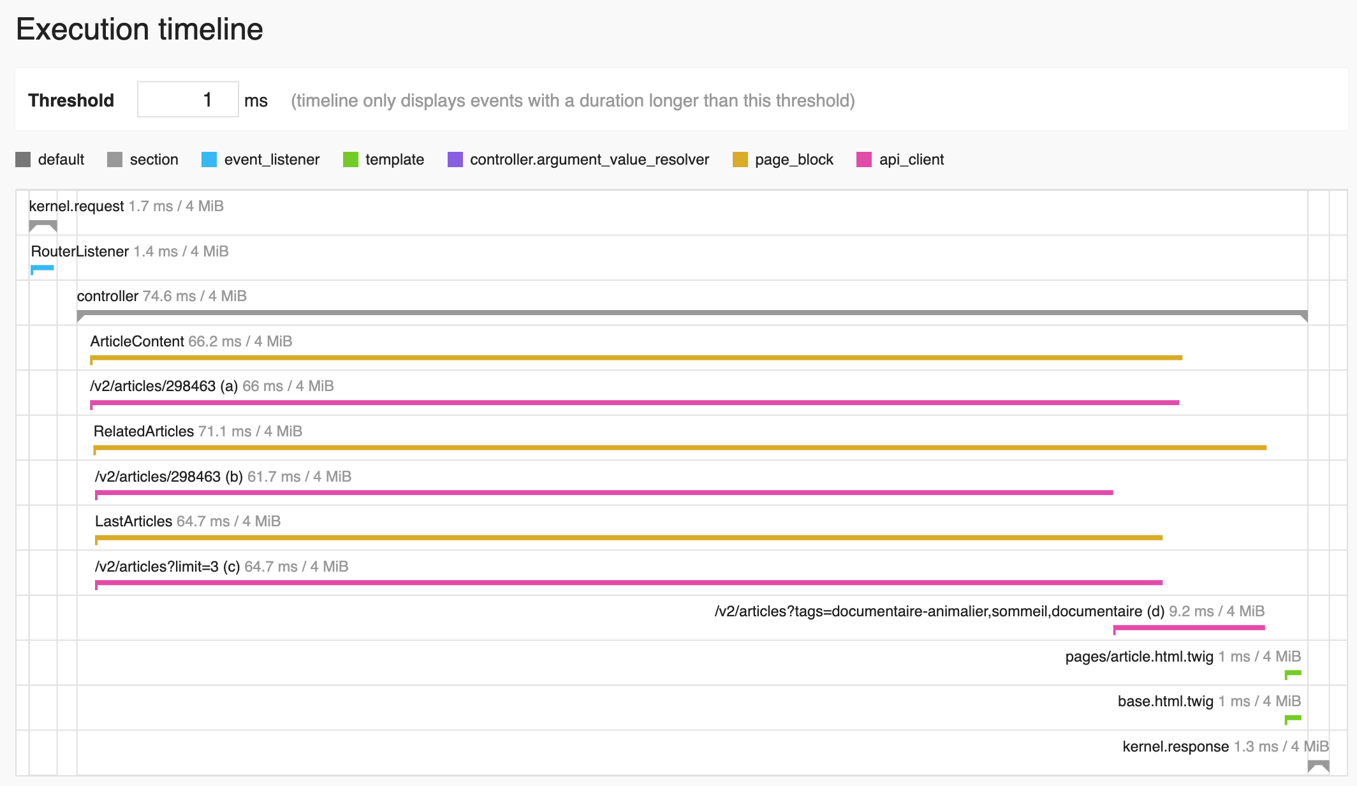This screenshot has height=786, width=1357.
Task: Click the page_block legend text
Action: 795,159
